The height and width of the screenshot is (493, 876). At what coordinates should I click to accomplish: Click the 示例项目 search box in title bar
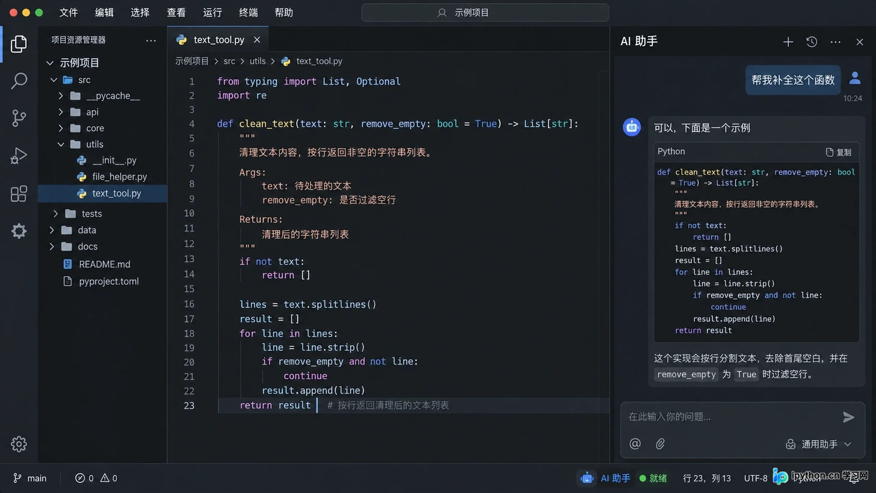(x=485, y=12)
